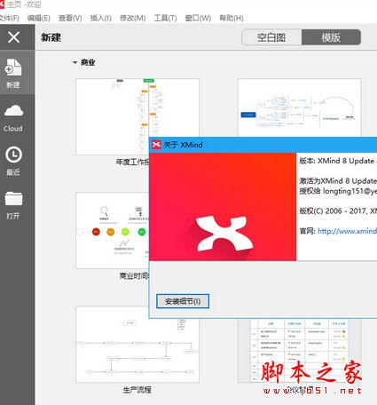The image size is (377, 405).
Task: Select the table template thumbnail below About dialog
Action: tap(299, 351)
